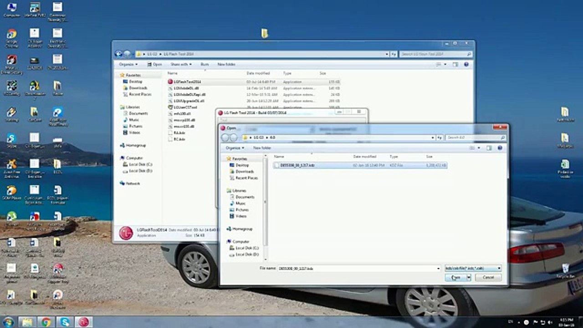The image size is (583, 328).
Task: Open the change view dropdown in Open dialog
Action: pyautogui.click(x=479, y=148)
